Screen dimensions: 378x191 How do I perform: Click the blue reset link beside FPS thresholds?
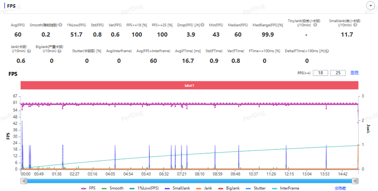(x=354, y=72)
